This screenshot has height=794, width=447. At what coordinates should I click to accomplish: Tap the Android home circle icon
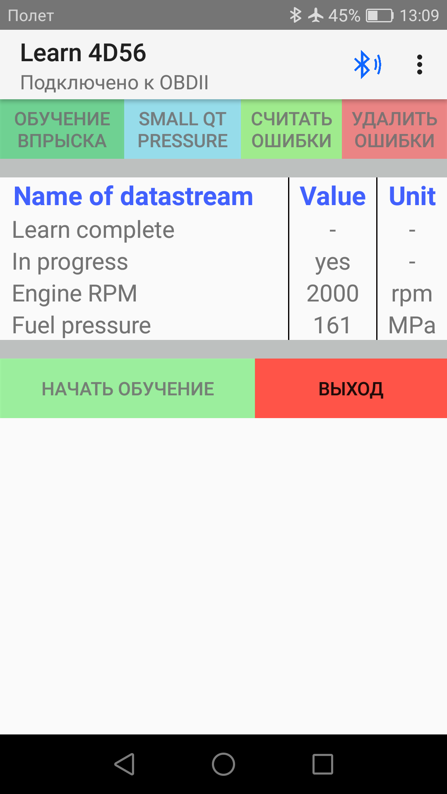223,764
